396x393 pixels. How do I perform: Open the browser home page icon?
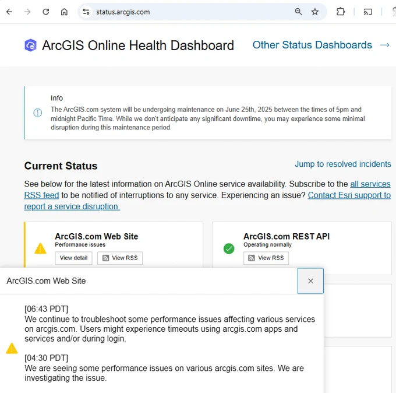click(x=64, y=12)
